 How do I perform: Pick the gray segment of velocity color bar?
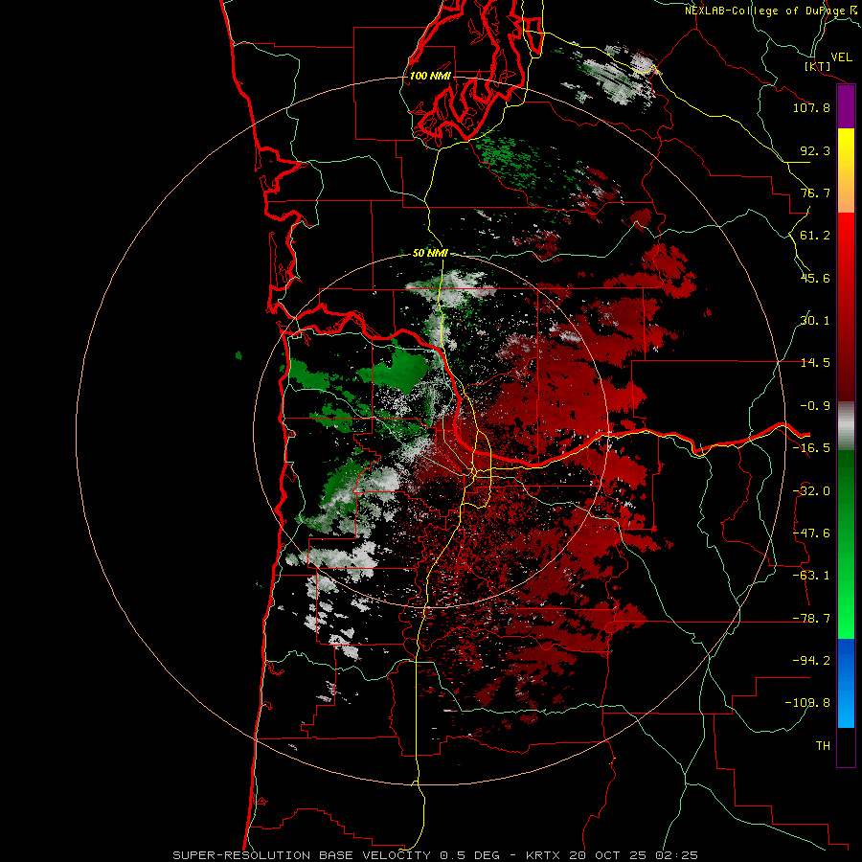click(x=846, y=426)
